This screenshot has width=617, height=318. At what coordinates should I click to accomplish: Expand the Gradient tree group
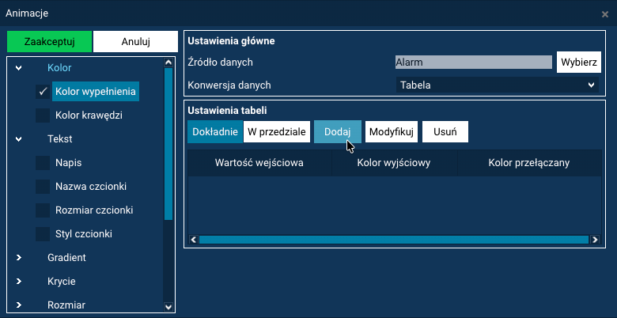pyautogui.click(x=19, y=258)
